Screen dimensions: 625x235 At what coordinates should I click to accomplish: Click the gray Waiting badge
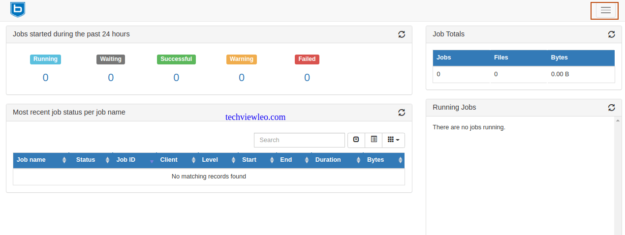coord(111,59)
